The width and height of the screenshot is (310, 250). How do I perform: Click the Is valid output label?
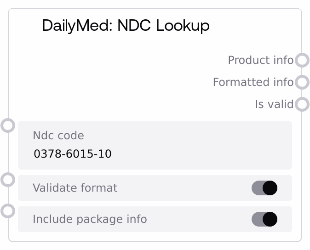pyautogui.click(x=274, y=104)
